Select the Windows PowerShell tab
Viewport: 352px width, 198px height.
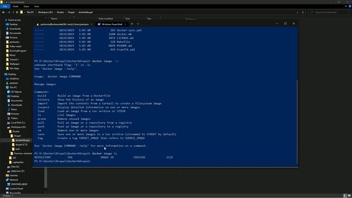pyautogui.click(x=112, y=24)
